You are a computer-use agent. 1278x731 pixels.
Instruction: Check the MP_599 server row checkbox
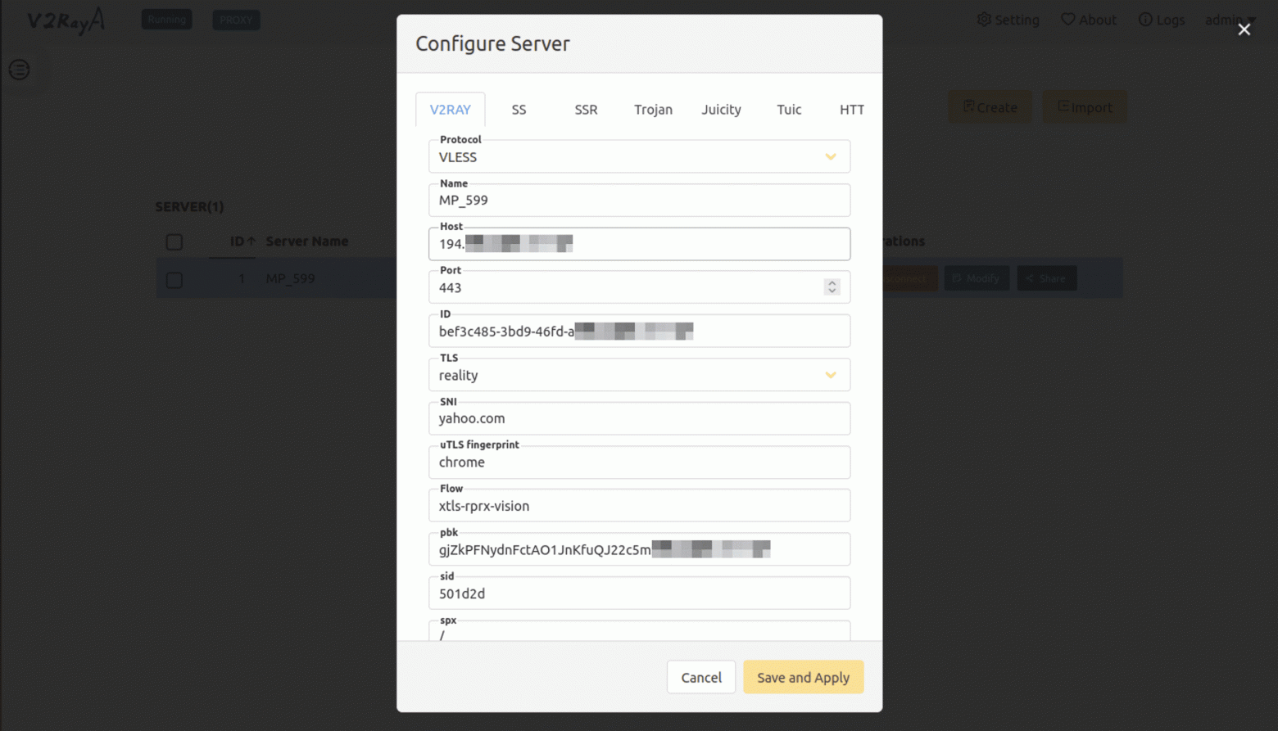[174, 280]
